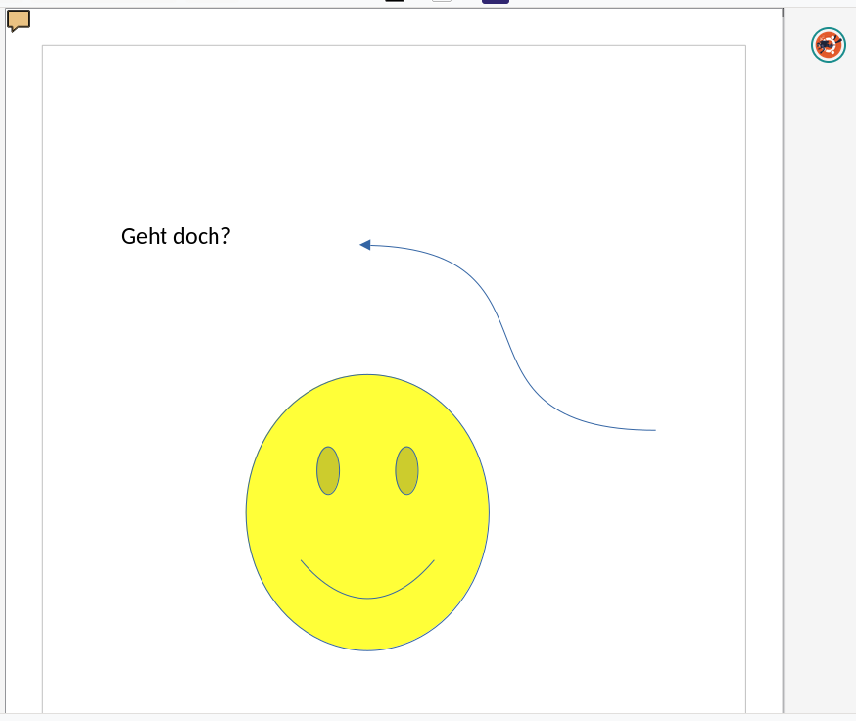Image resolution: width=856 pixels, height=721 pixels.
Task: Click the dark purple square at top edge
Action: pyautogui.click(x=495, y=2)
